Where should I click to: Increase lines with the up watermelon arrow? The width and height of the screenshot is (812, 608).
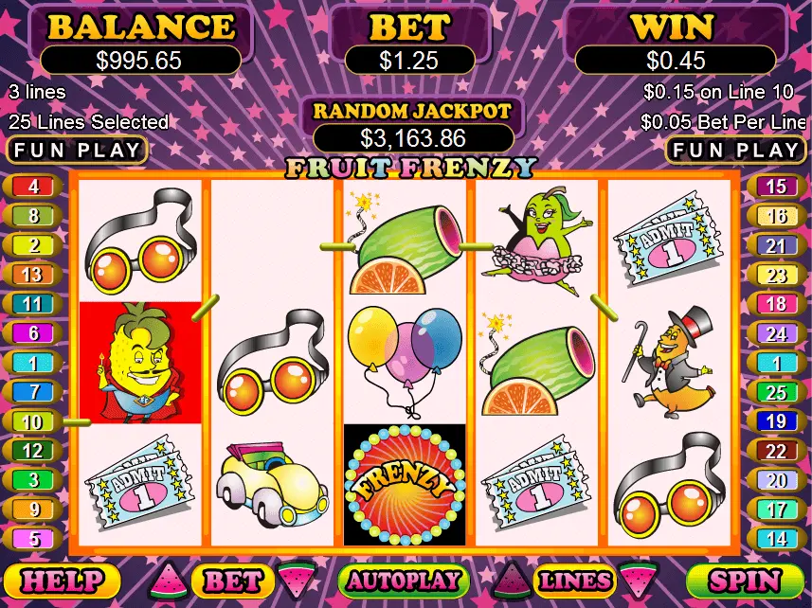tap(511, 580)
